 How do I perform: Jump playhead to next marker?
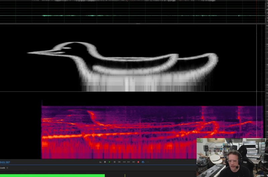click(133, 162)
